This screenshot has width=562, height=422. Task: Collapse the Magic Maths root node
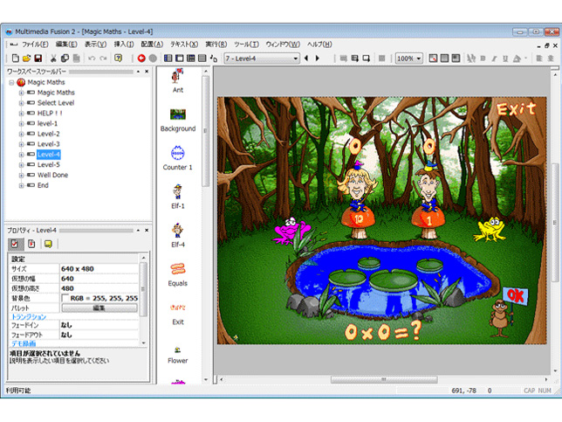tap(11, 82)
